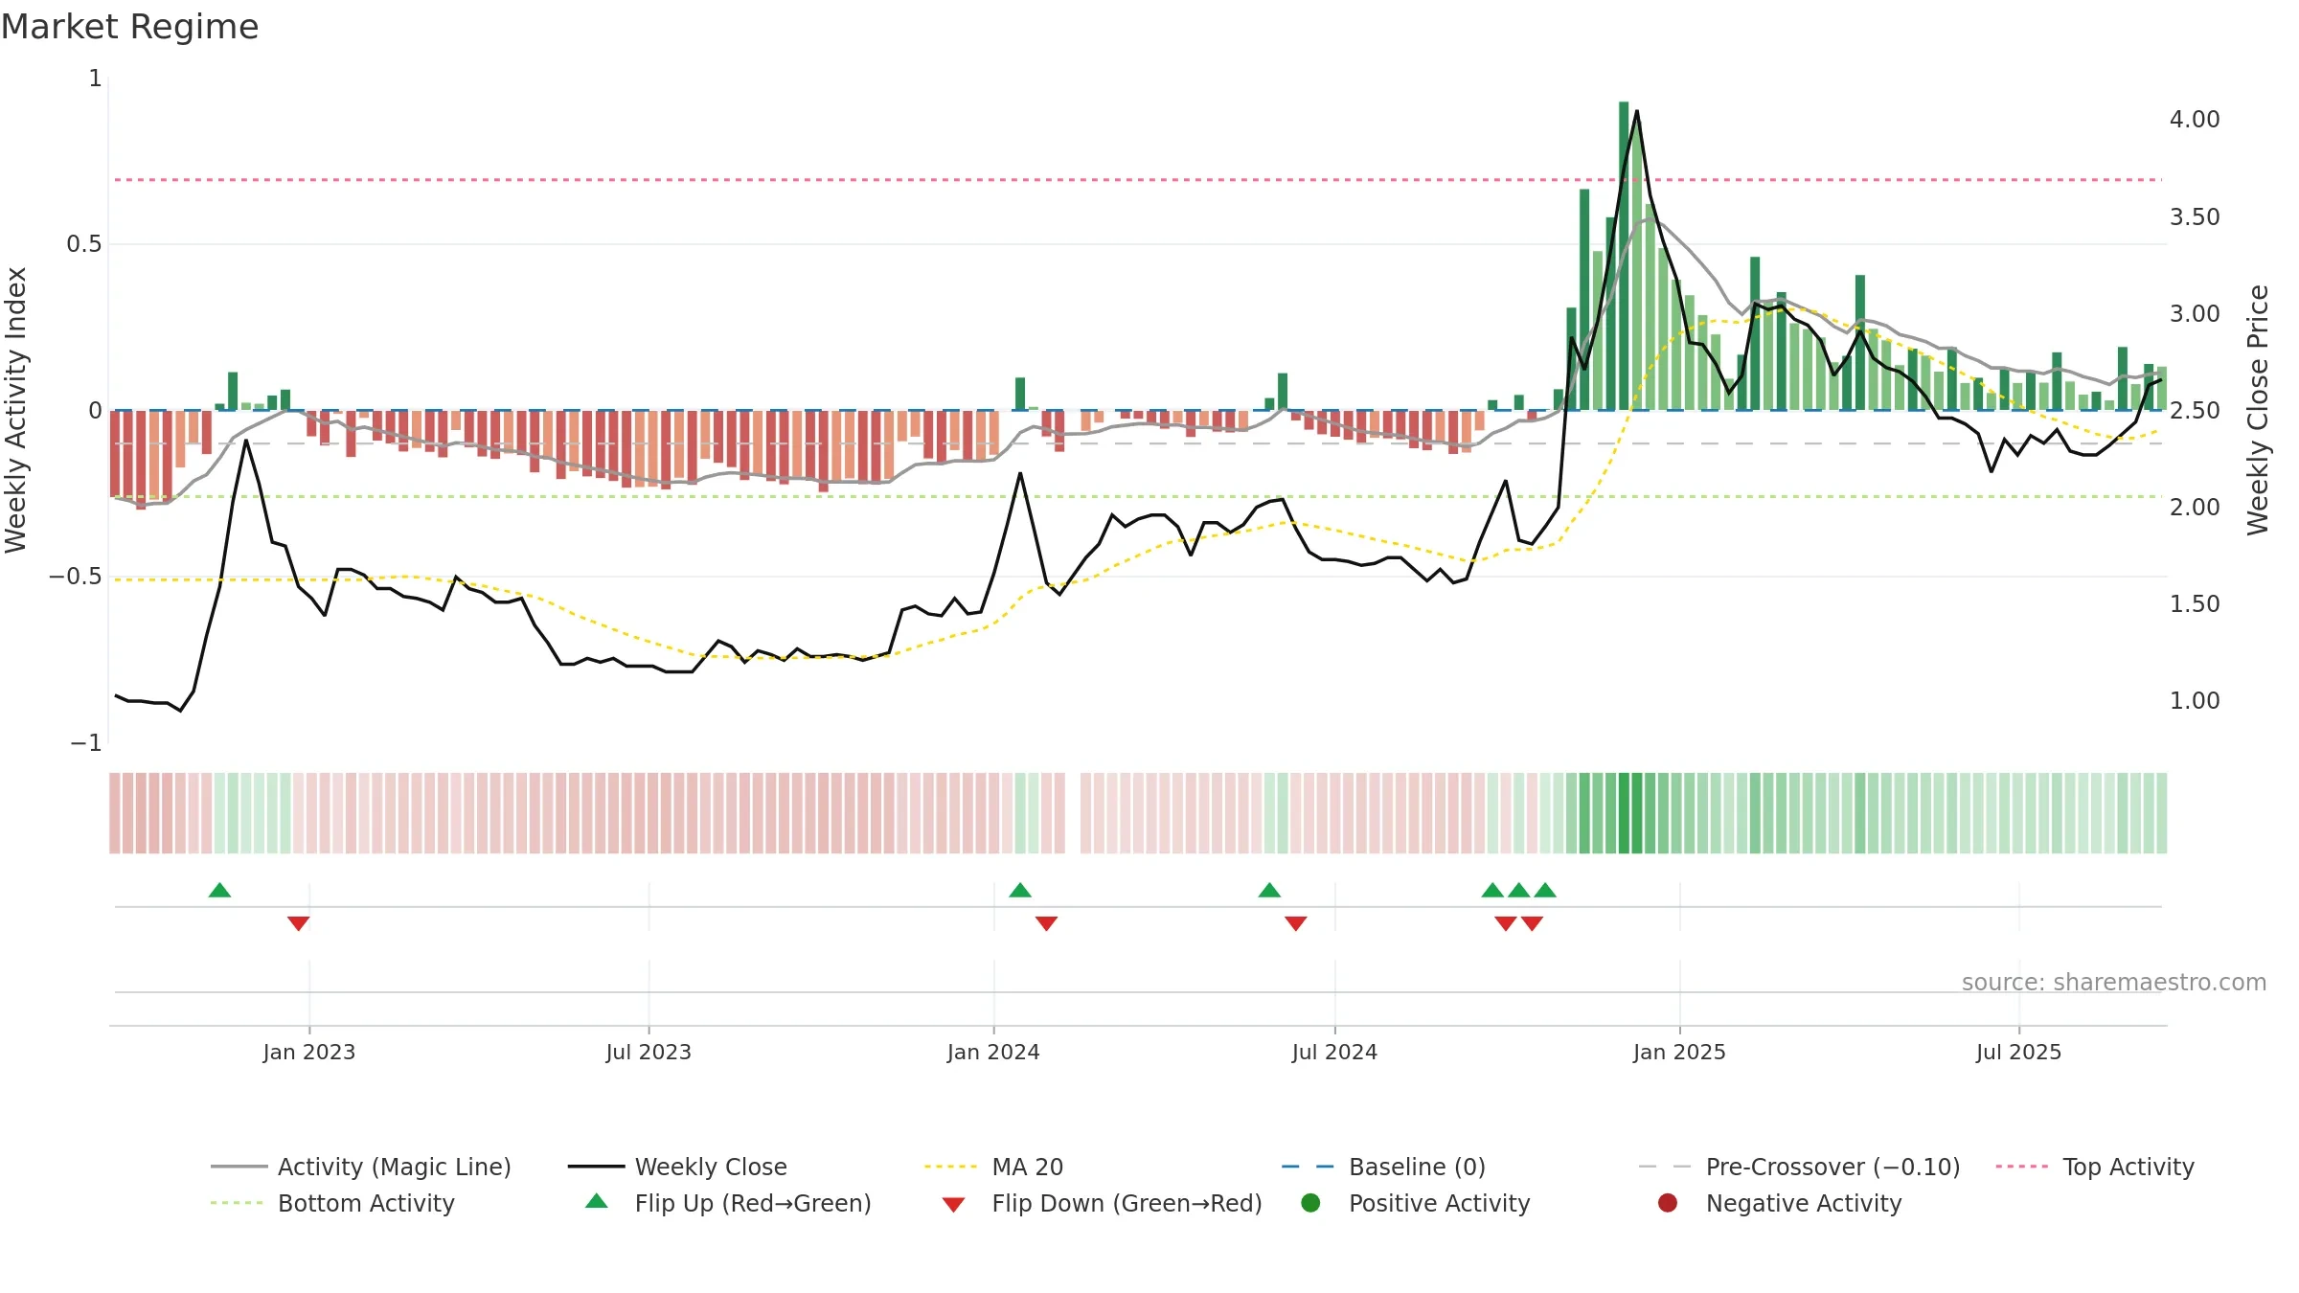Toggle the Bottom Activity legend entry
This screenshot has height=1293, width=2299.
tap(332, 1203)
